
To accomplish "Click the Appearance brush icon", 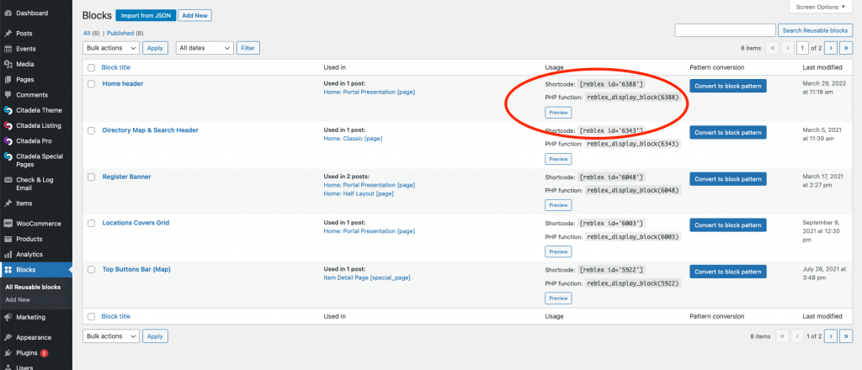I will pyautogui.click(x=8, y=337).
